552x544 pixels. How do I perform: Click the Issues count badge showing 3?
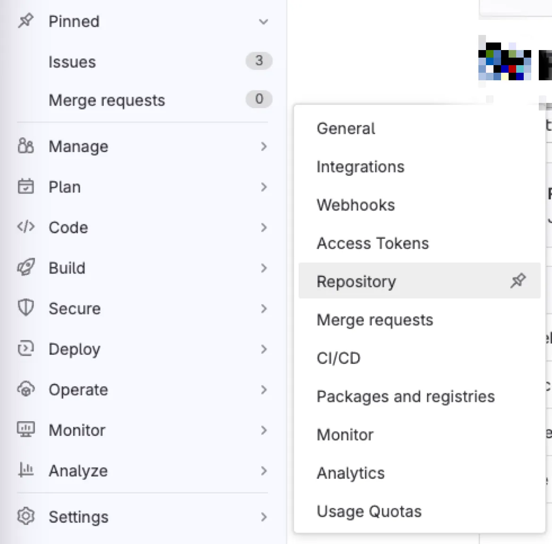tap(259, 60)
